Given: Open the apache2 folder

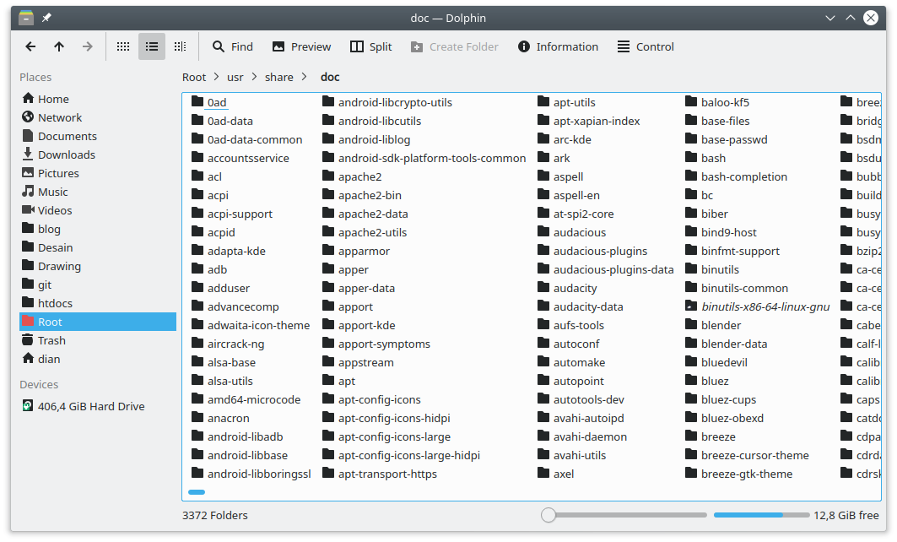Looking at the screenshot, I should pos(362,176).
